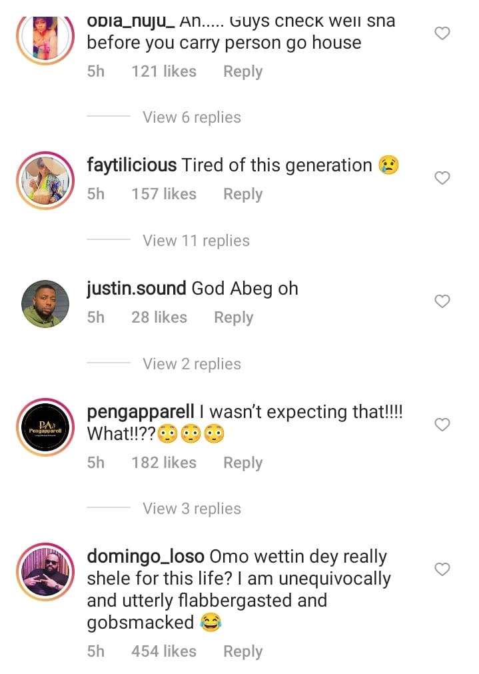479x674 pixels.
Task: Open pengapparell logo avatar
Action: pos(45,427)
